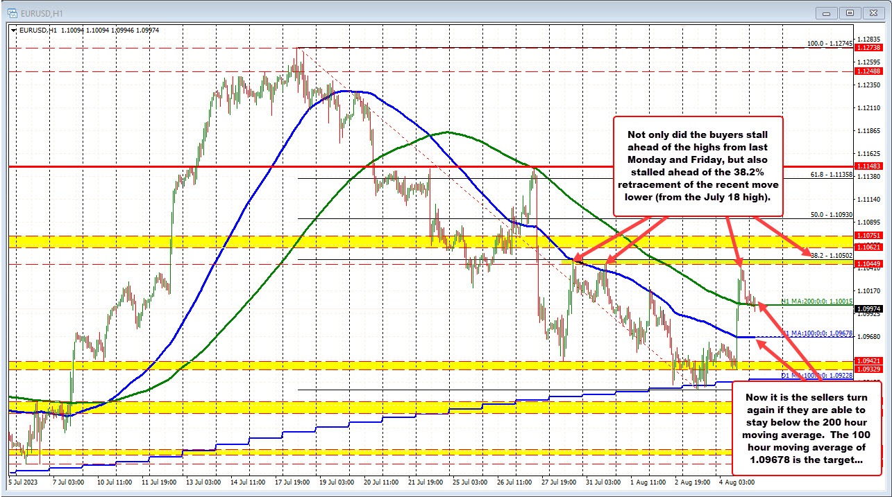Click the minimize icon on the chart window
The image size is (892, 497).
[x=826, y=12]
